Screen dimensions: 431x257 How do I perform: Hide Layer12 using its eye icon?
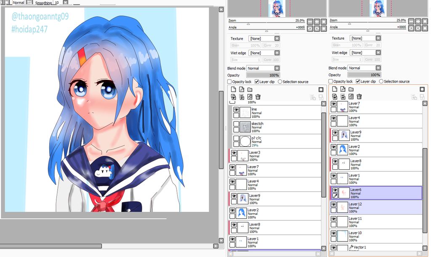point(333,204)
